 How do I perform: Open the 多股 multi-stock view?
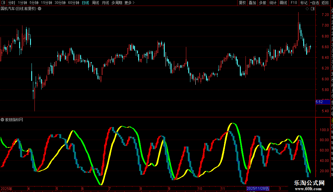[x=263, y=3]
